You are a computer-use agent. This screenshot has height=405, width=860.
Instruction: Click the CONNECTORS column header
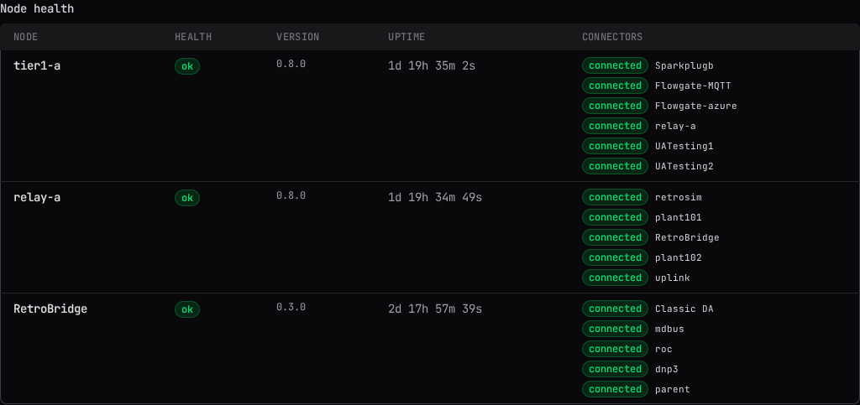pos(612,37)
